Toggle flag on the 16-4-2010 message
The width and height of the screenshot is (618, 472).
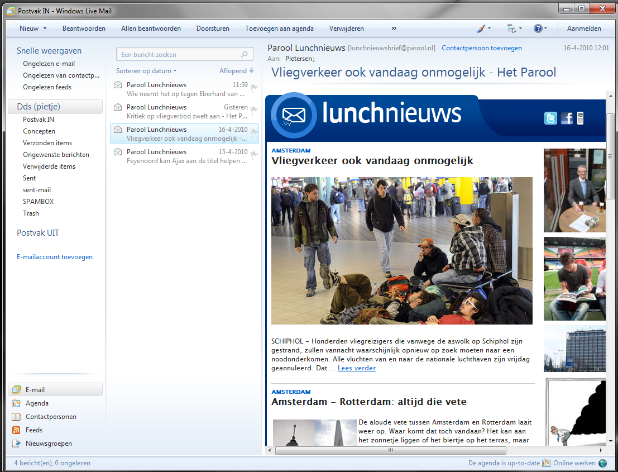[254, 132]
